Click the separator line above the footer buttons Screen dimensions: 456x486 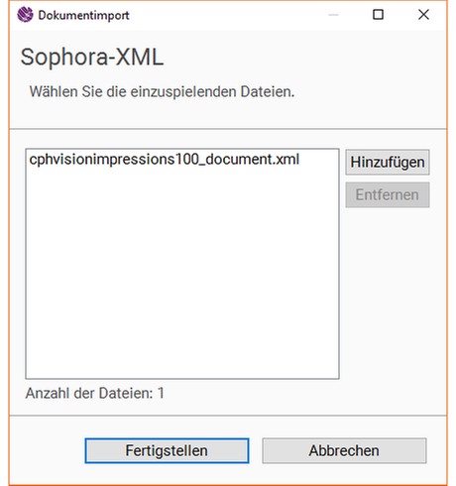[228, 416]
